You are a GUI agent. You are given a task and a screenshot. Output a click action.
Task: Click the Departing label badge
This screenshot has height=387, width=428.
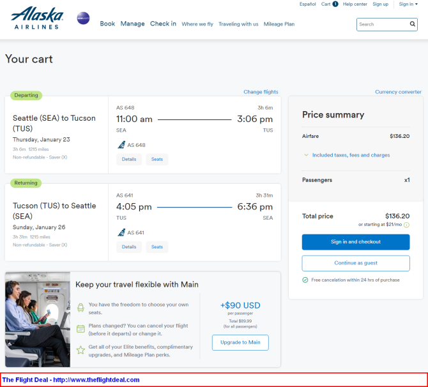point(26,95)
